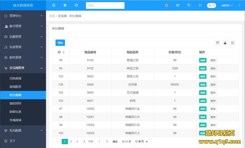This screenshot has height=148, width=245.
Task: Refresh the page using the reload icon
Action: [76, 5]
